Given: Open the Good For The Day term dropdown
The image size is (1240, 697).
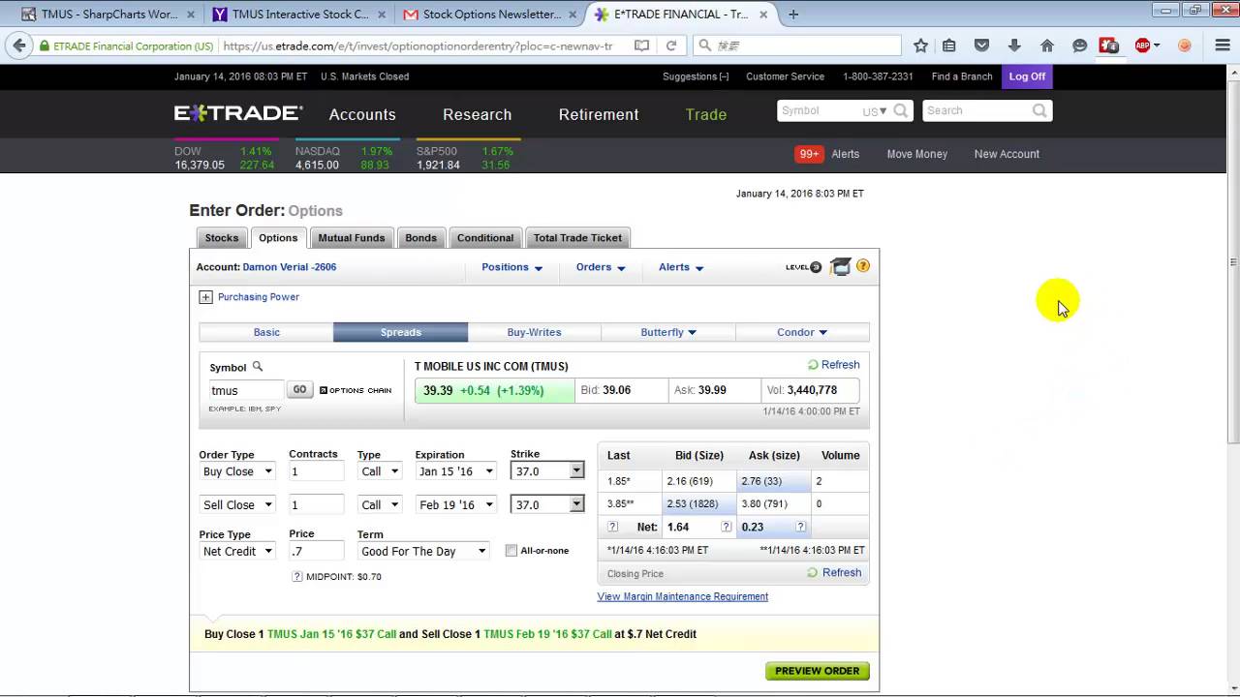Looking at the screenshot, I should point(423,551).
